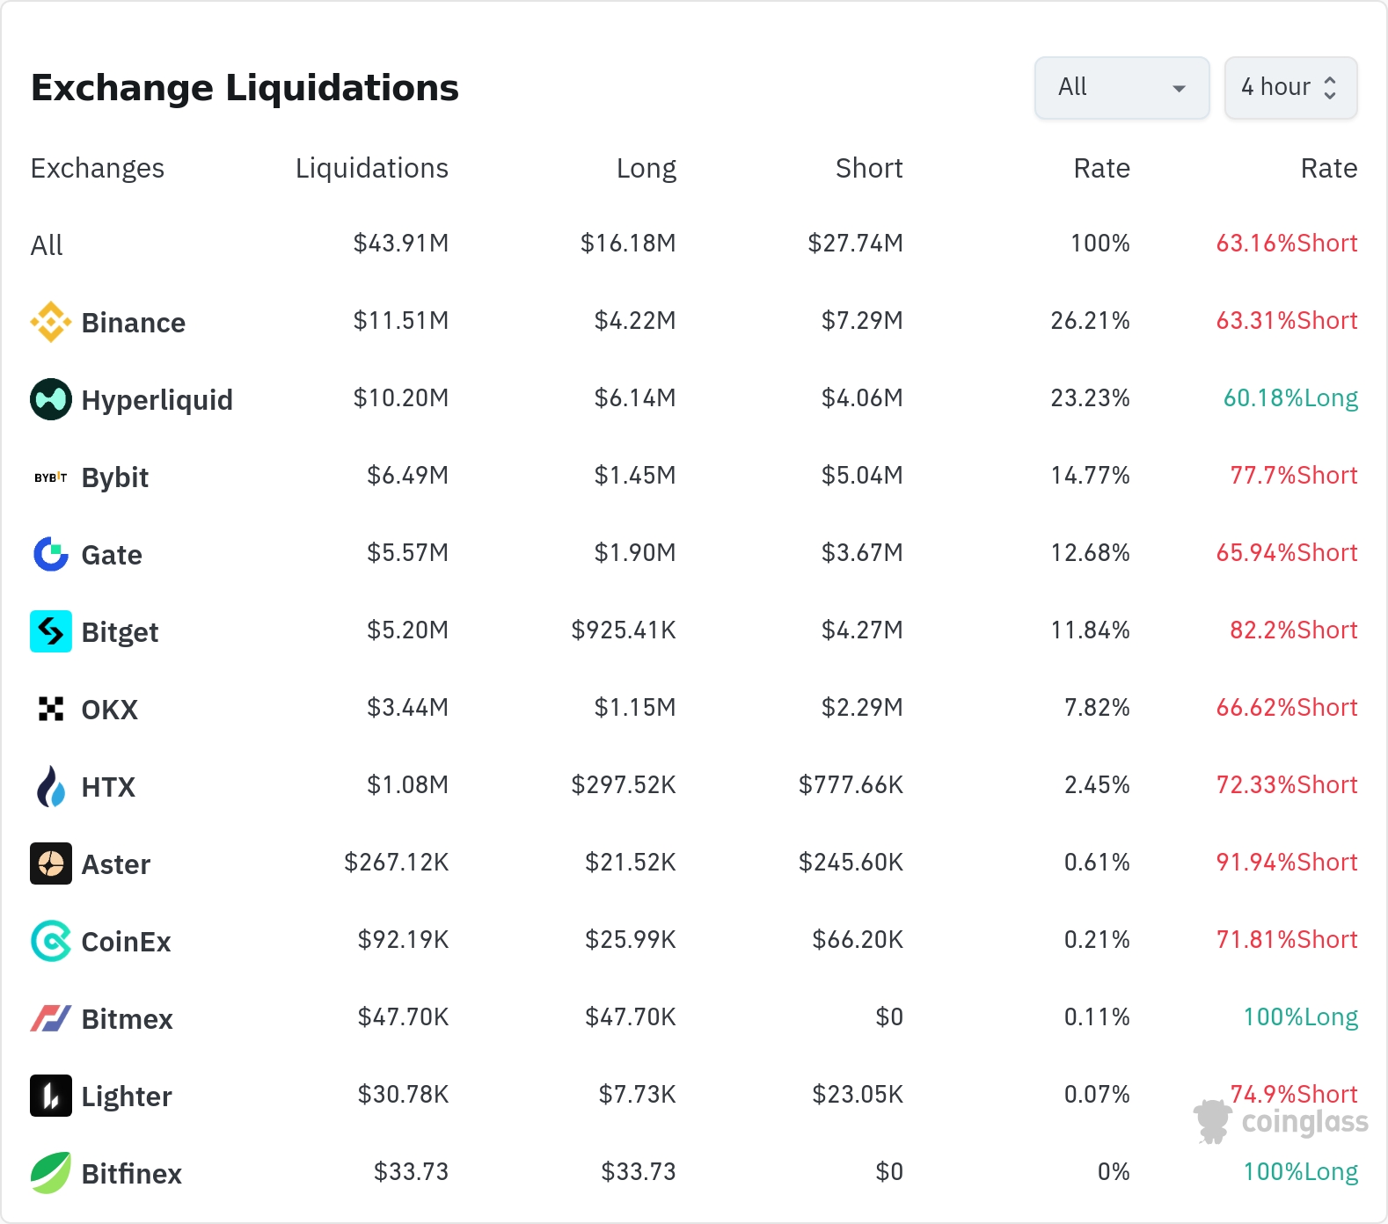Click the Lighter logo icon

pyautogui.click(x=51, y=1096)
